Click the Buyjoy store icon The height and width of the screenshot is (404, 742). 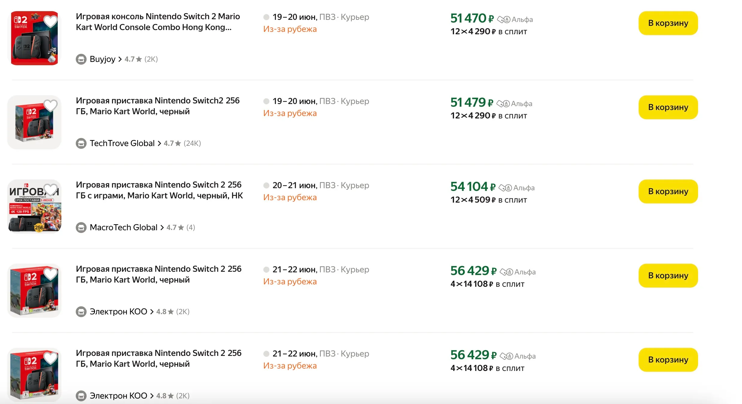[x=81, y=59]
